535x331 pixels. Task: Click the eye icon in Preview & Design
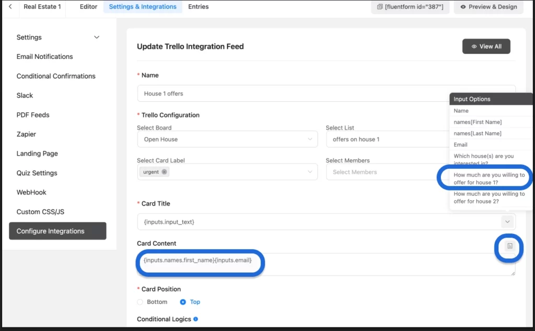pyautogui.click(x=463, y=7)
